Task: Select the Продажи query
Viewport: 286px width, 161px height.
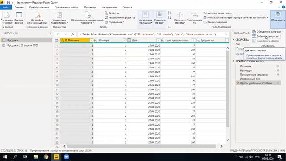Action: click(x=26, y=40)
